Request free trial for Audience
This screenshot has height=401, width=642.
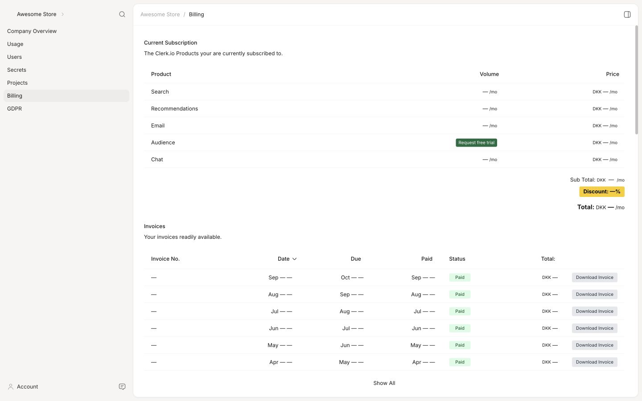[x=476, y=143]
